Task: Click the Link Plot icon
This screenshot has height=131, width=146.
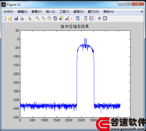Action: click(78, 18)
